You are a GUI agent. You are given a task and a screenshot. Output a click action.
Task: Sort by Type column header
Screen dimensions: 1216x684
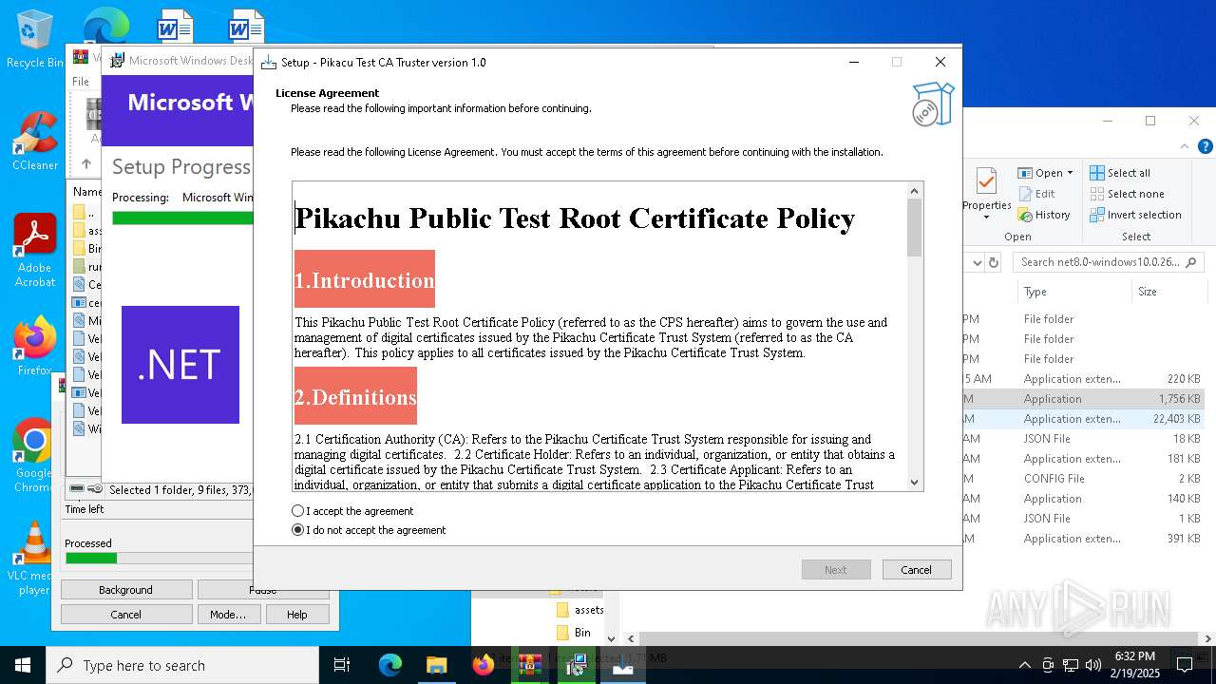point(1075,292)
